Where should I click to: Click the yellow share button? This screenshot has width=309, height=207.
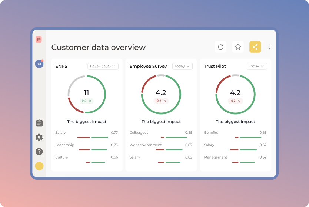(x=255, y=47)
